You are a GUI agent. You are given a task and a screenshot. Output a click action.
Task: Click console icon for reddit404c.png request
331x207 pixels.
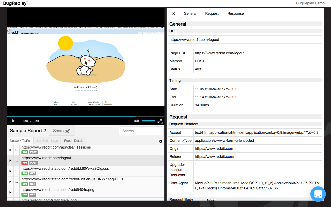(x=17, y=193)
